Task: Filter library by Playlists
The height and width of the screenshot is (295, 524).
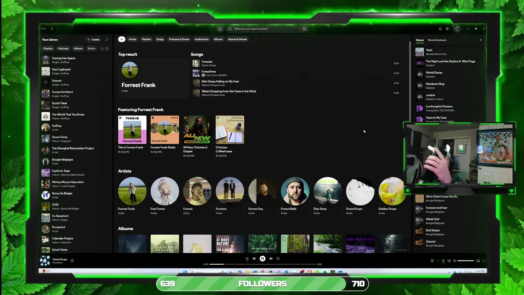Action: click(48, 48)
